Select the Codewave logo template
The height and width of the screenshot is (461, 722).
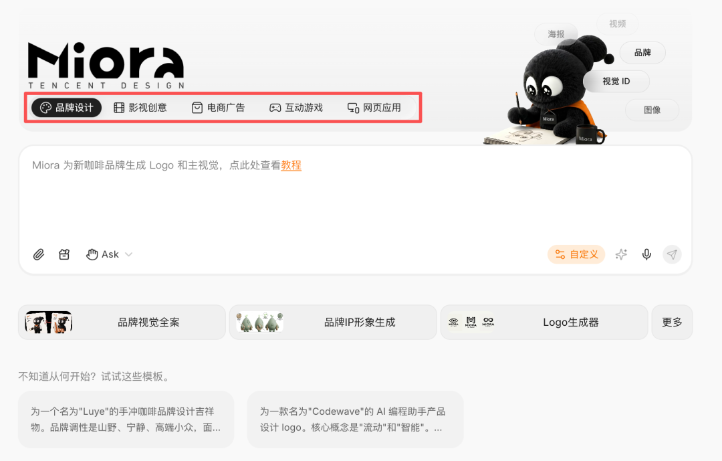coord(355,420)
